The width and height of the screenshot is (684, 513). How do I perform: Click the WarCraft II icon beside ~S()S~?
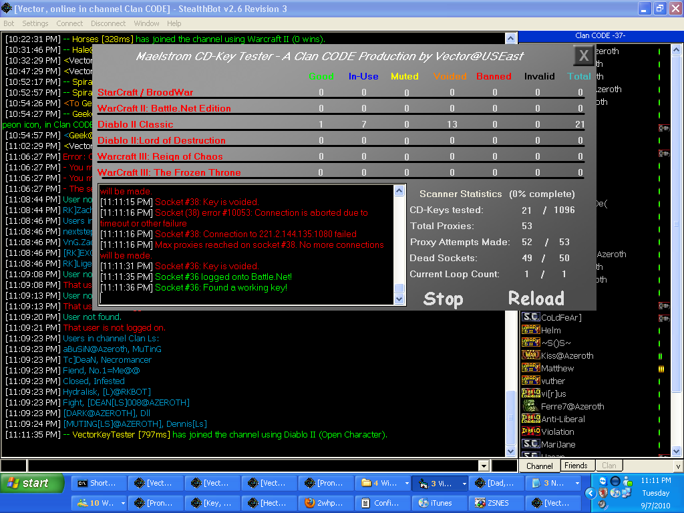coord(531,343)
